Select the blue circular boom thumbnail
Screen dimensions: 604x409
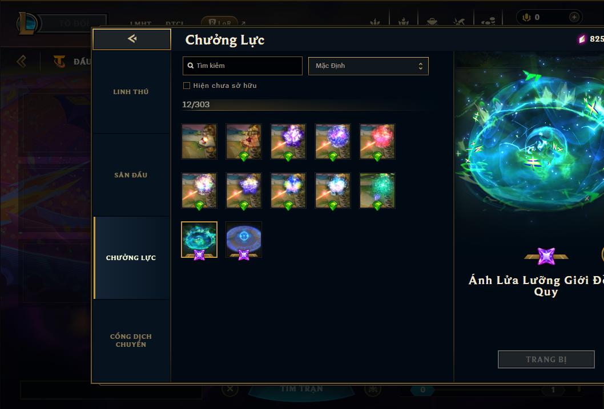click(244, 240)
